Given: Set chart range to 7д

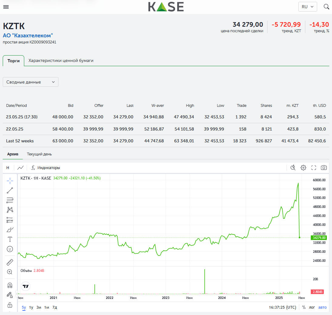Looking at the screenshot, I should coord(55,307).
